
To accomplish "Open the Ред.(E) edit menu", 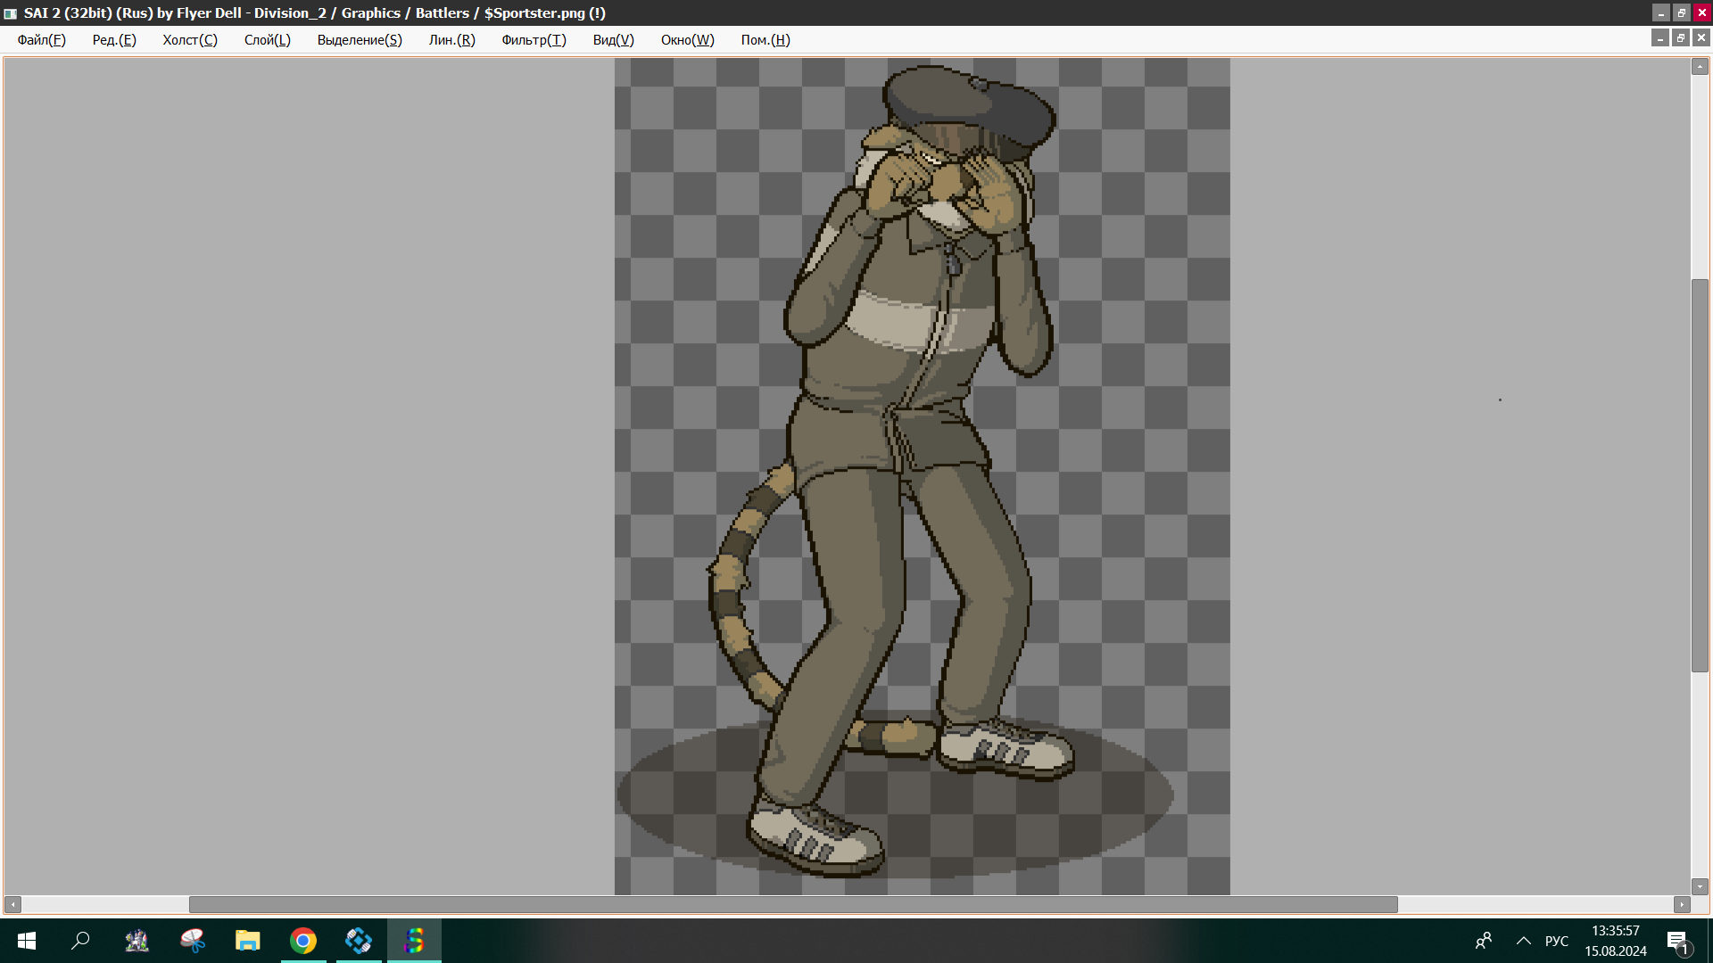I will (114, 40).
